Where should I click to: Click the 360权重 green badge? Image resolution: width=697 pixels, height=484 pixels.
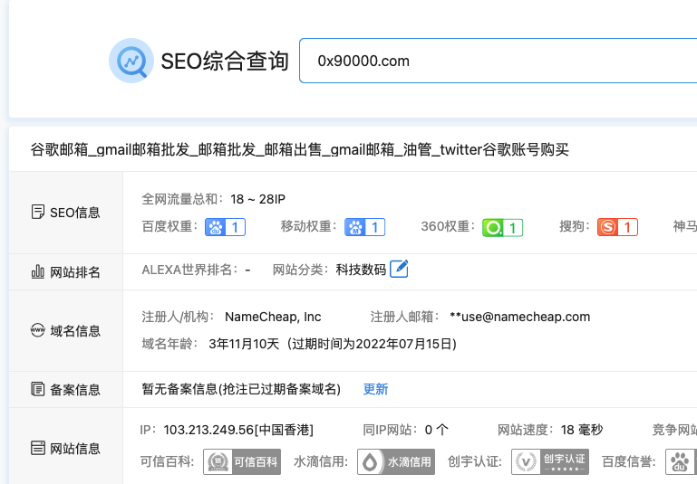tap(503, 228)
